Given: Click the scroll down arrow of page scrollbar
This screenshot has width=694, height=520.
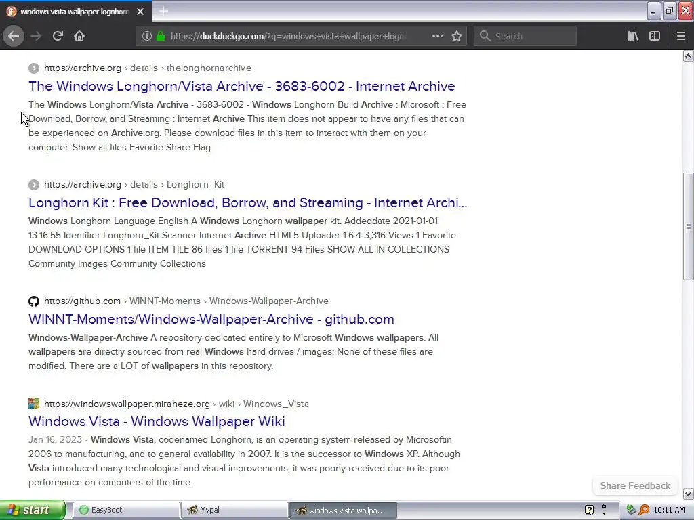Looking at the screenshot, I should pos(689,494).
